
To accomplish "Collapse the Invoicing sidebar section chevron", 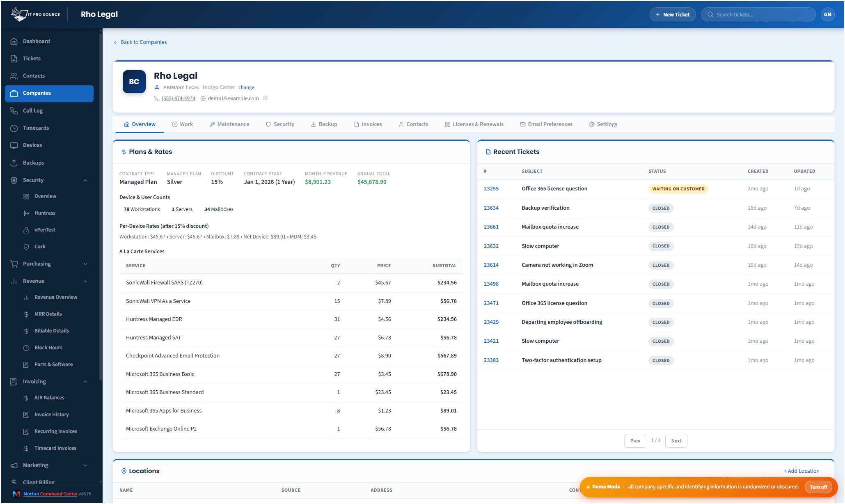I will (x=85, y=382).
